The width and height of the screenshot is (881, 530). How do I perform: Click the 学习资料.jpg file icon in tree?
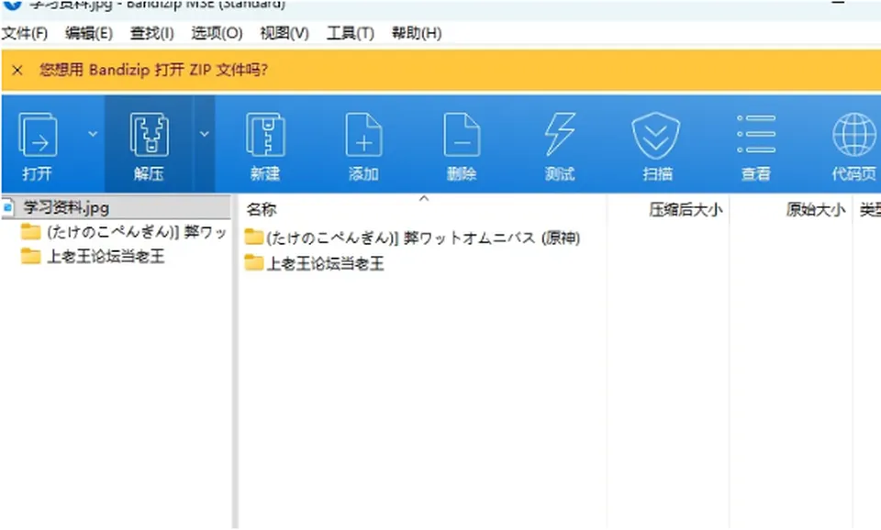pyautogui.click(x=8, y=208)
